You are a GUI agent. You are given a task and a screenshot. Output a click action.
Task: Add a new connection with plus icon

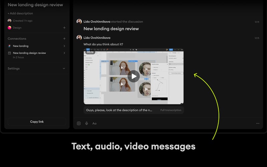[x=64, y=39]
